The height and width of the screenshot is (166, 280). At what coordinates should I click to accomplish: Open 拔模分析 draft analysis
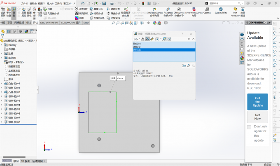(x=96, y=9)
